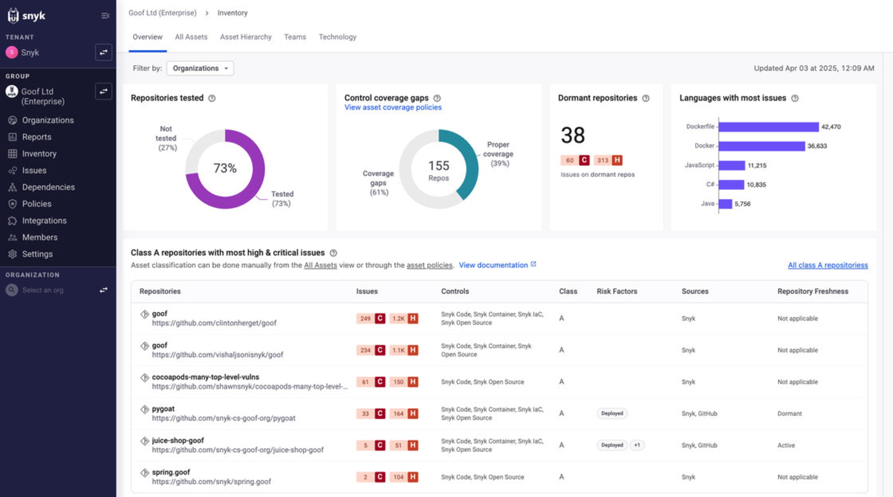
Task: Click repo icon for pygoat
Action: 145,409
